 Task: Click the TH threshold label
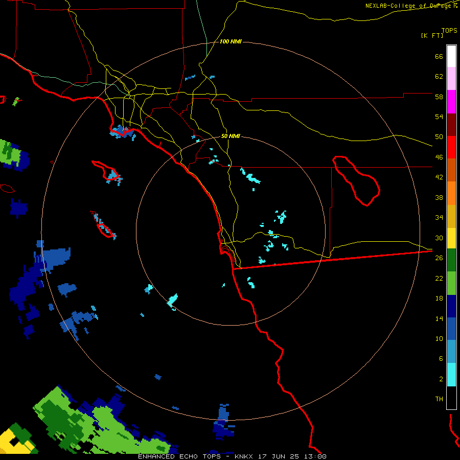tap(439, 399)
